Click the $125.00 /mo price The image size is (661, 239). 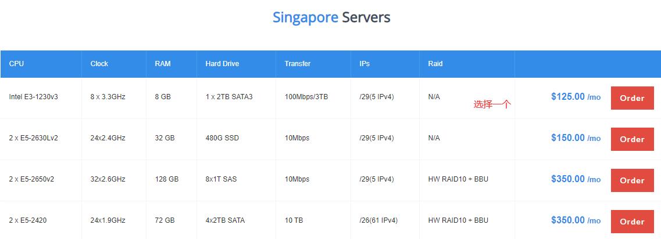576,97
